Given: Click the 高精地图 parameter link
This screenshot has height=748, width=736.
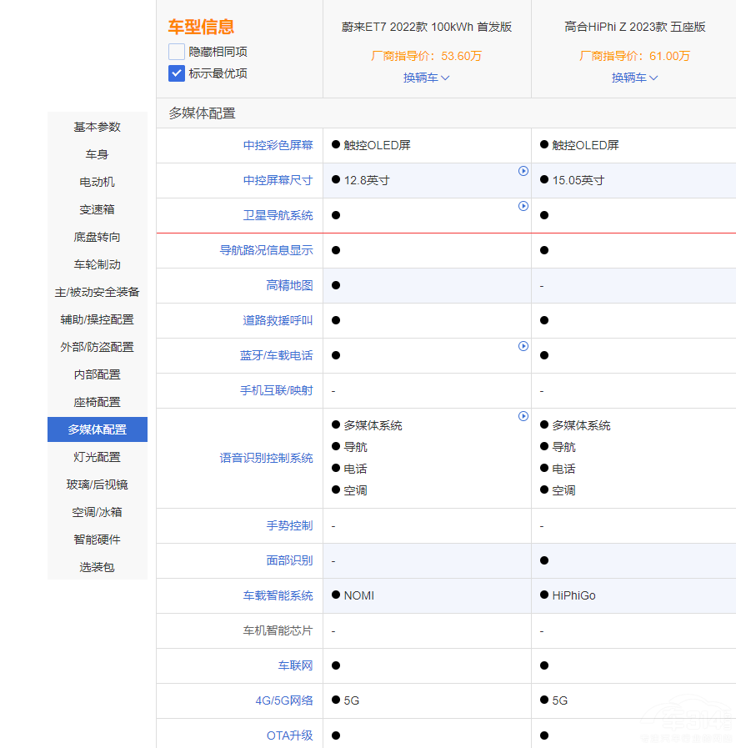Looking at the screenshot, I should [289, 285].
